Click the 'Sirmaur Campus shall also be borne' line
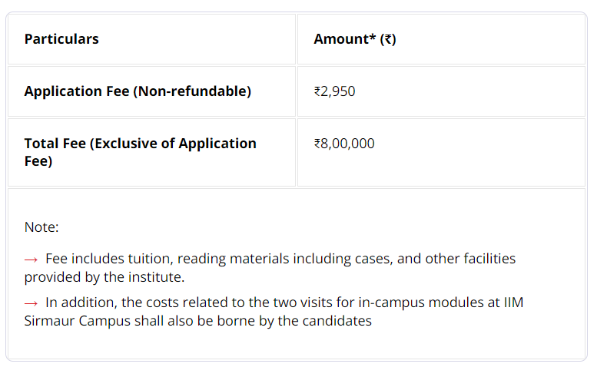Image resolution: width=597 pixels, height=367 pixels. pyautogui.click(x=198, y=321)
